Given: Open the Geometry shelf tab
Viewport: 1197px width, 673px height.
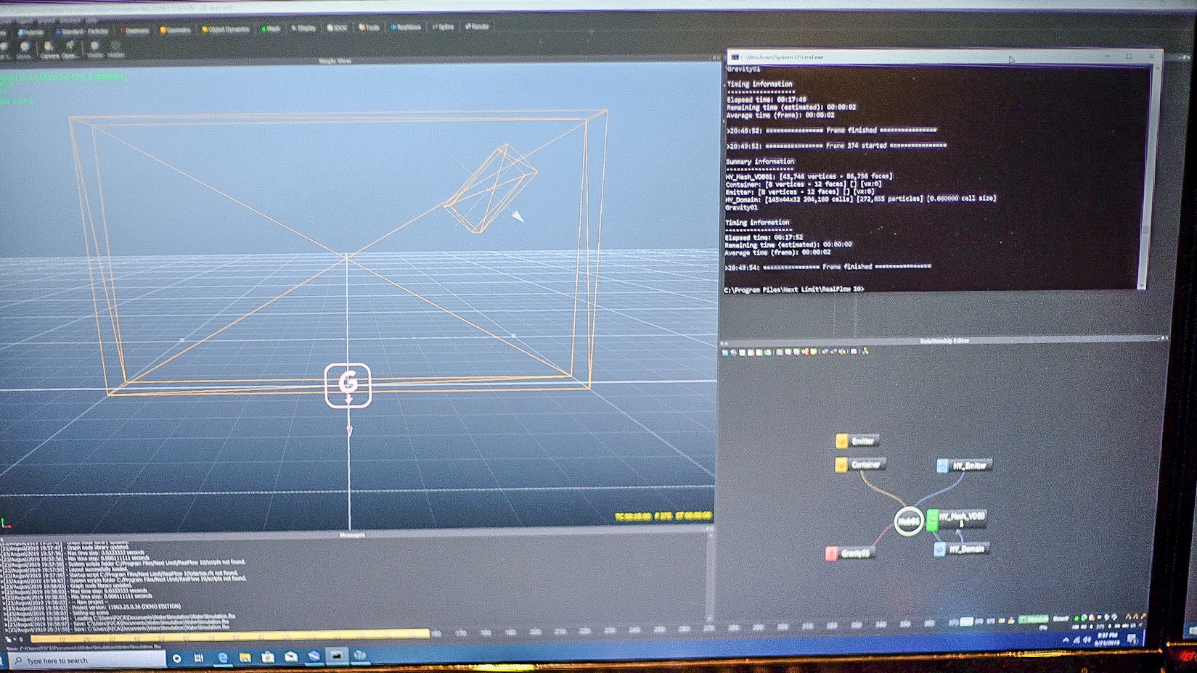Looking at the screenshot, I should (x=175, y=30).
